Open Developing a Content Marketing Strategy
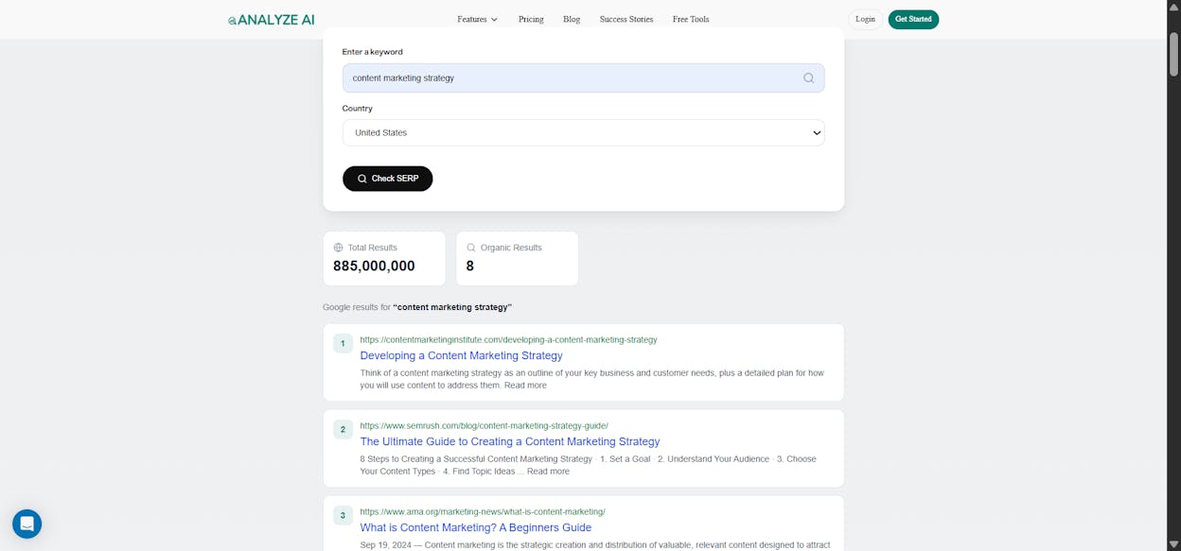 (x=461, y=355)
